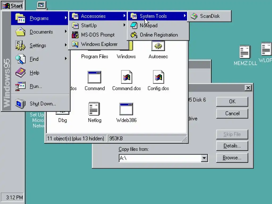Click the ScanDisk icon
The height and width of the screenshot is (204, 272).
pos(194,16)
